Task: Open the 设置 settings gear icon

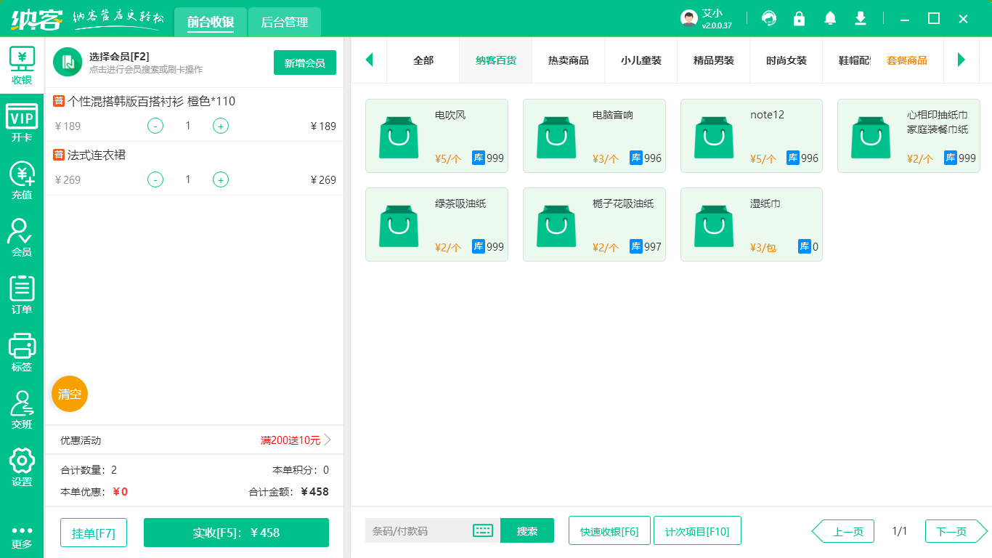Action: point(22,467)
